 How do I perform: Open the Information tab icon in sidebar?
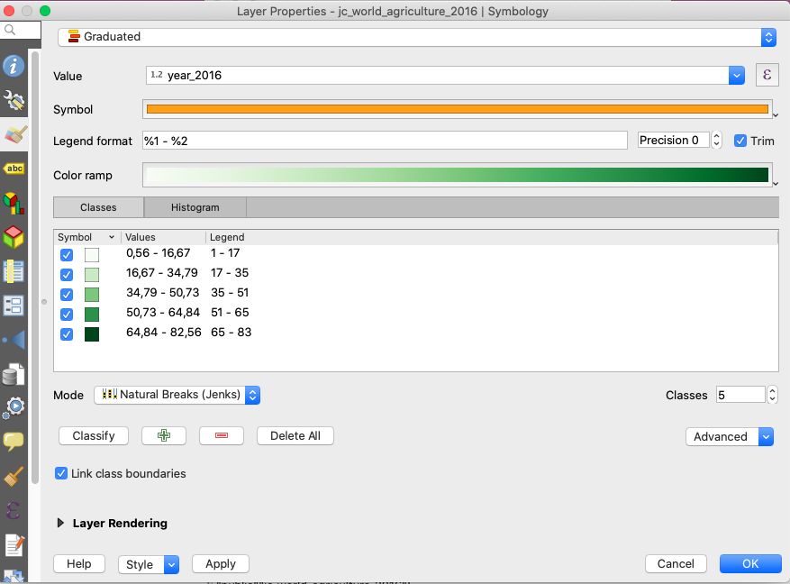tap(14, 66)
